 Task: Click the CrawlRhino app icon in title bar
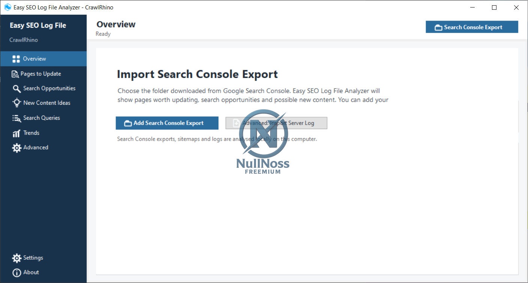(x=7, y=7)
